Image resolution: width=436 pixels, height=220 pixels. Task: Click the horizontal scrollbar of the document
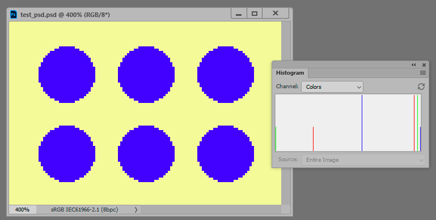click(x=211, y=209)
